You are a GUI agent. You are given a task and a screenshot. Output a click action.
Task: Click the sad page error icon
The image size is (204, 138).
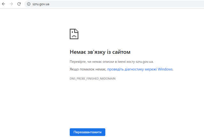point(74,34)
